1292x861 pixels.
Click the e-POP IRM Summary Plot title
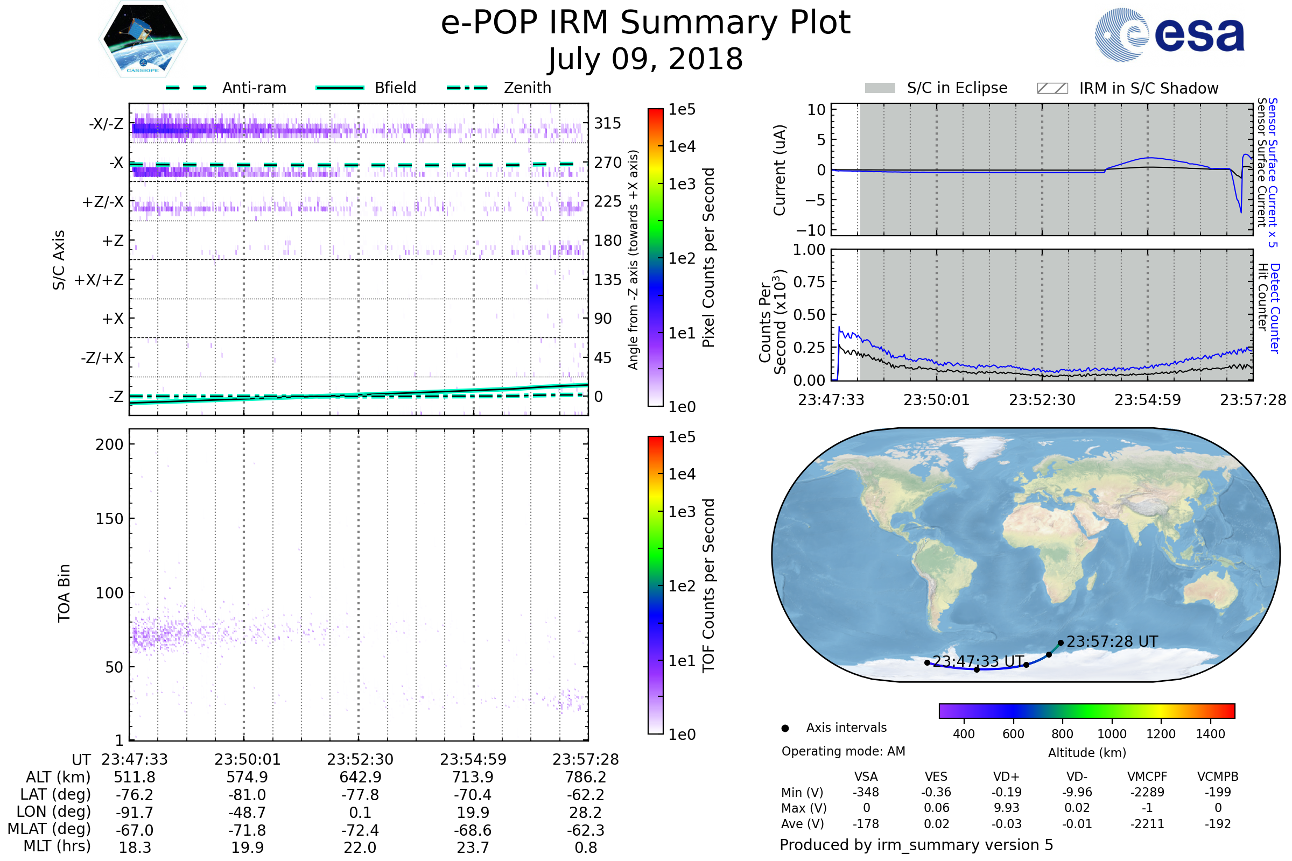coord(645,23)
